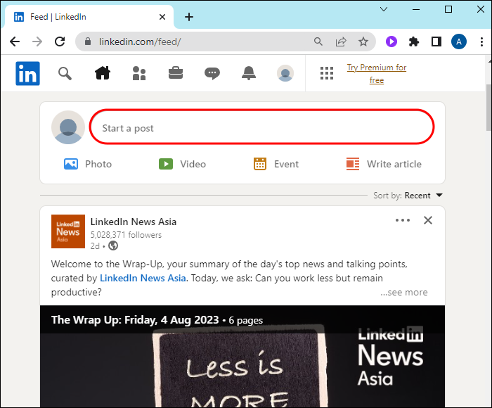Click Try Premium for free link

377,74
